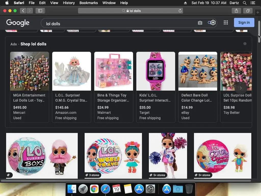Click the horizontal page scrollbar
261x196 pixels.
tap(126, 181)
